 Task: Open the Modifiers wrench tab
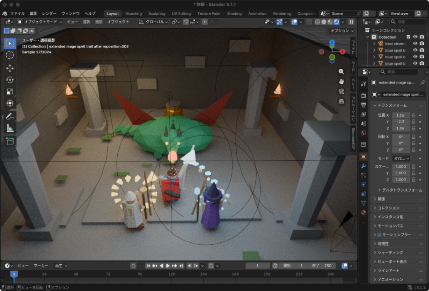[363, 166]
